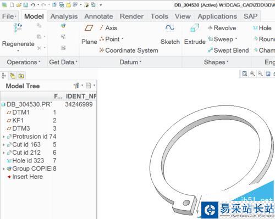
Task: Click the Model Tree navigator tab icon
Action: [x=4, y=76]
